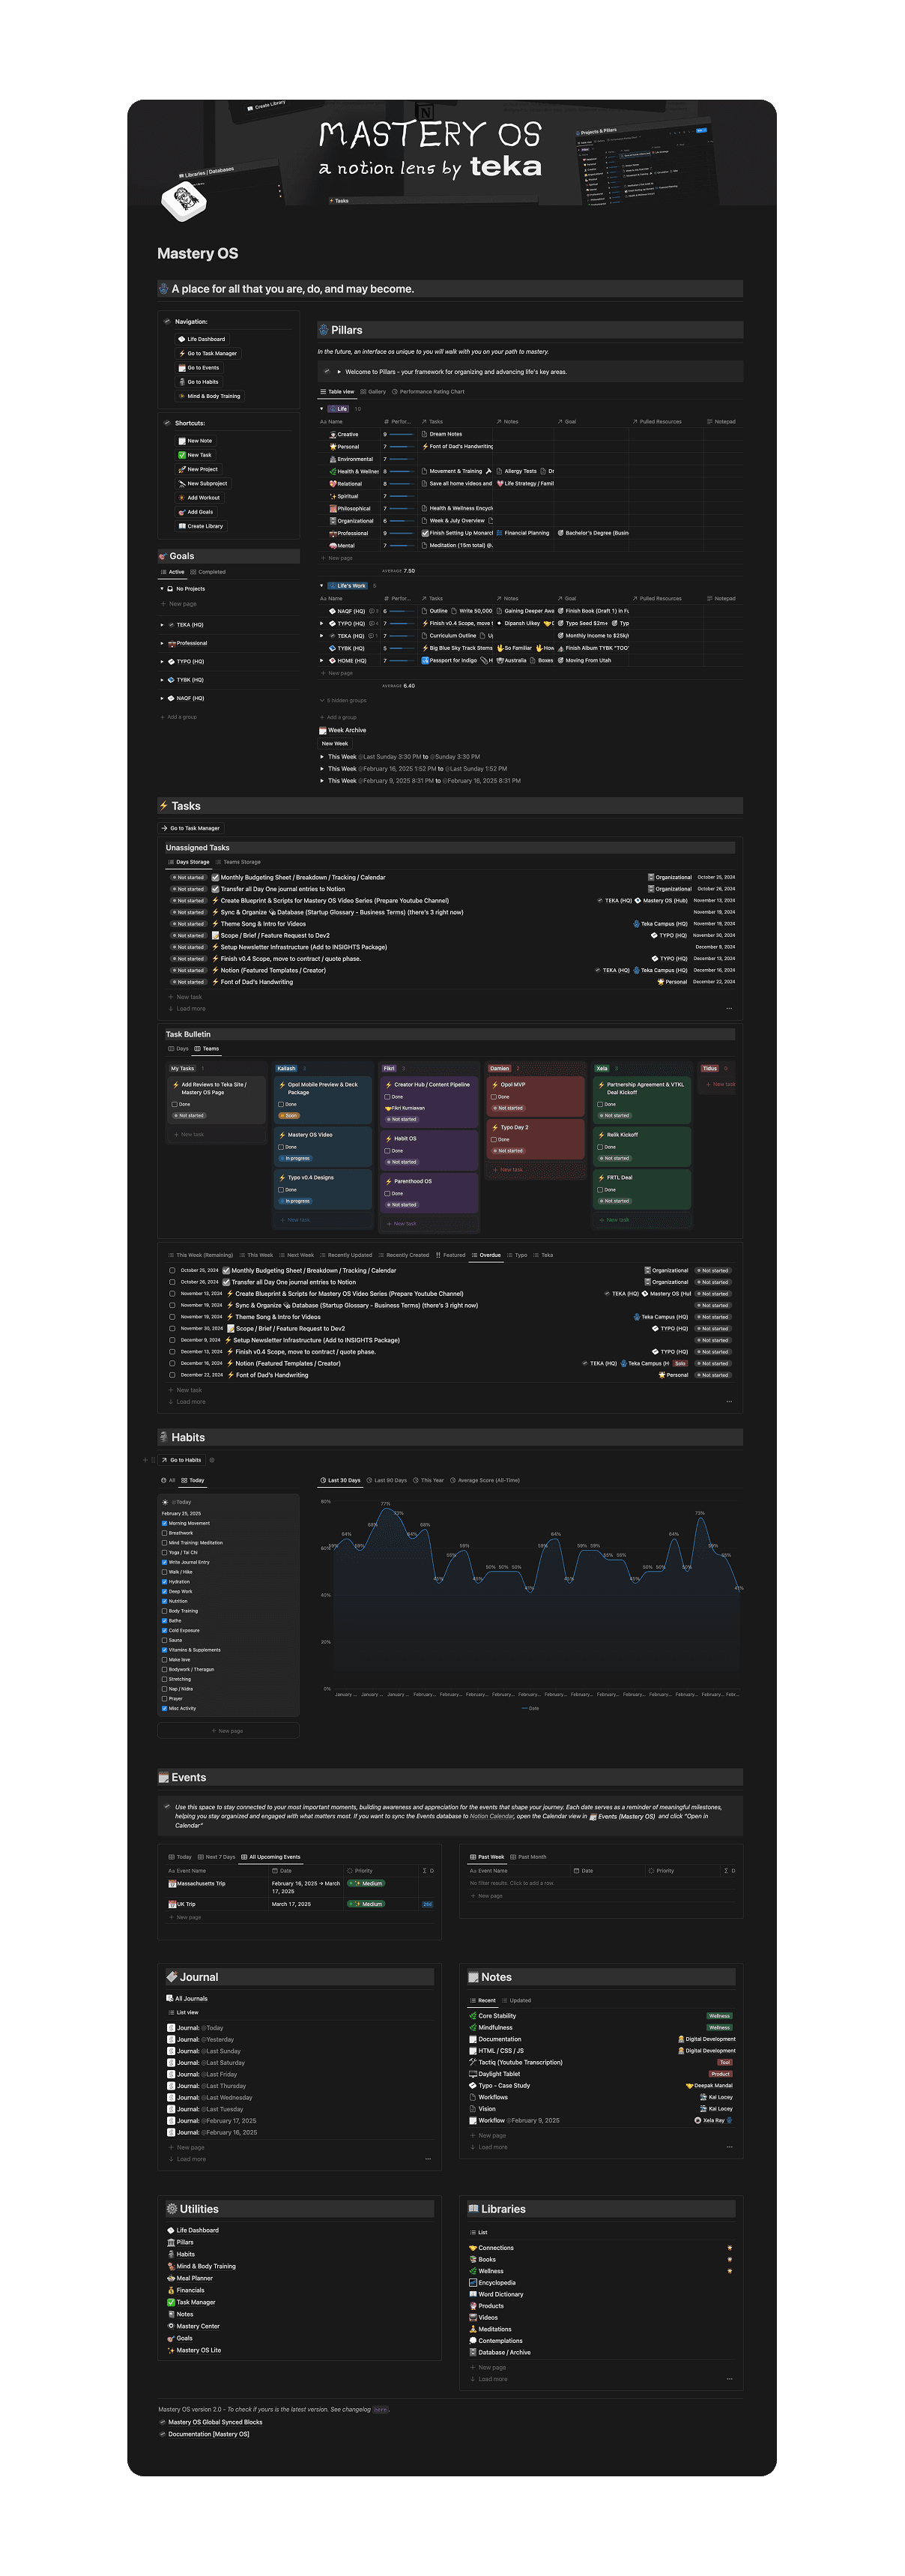Image resolution: width=905 pixels, height=2576 pixels.
Task: Click the Utilities gear heading icon
Action: (x=172, y=2209)
